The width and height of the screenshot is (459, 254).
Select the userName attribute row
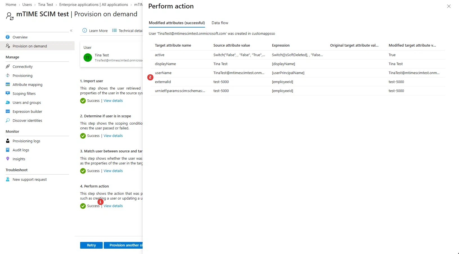click(x=298, y=73)
